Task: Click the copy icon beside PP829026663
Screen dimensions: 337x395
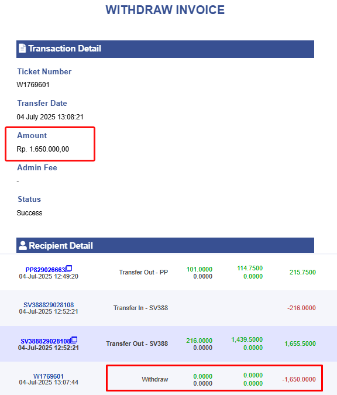Action: click(69, 268)
